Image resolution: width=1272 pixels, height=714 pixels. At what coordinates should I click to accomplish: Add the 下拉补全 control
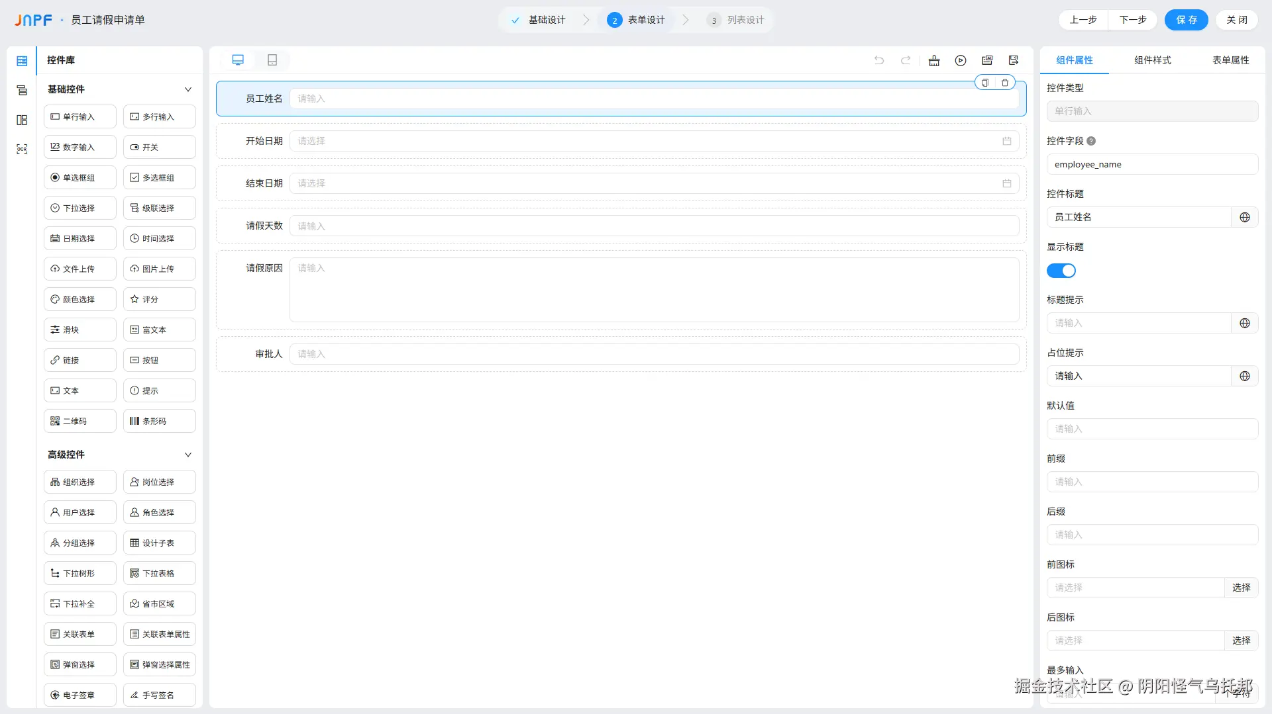click(x=80, y=603)
